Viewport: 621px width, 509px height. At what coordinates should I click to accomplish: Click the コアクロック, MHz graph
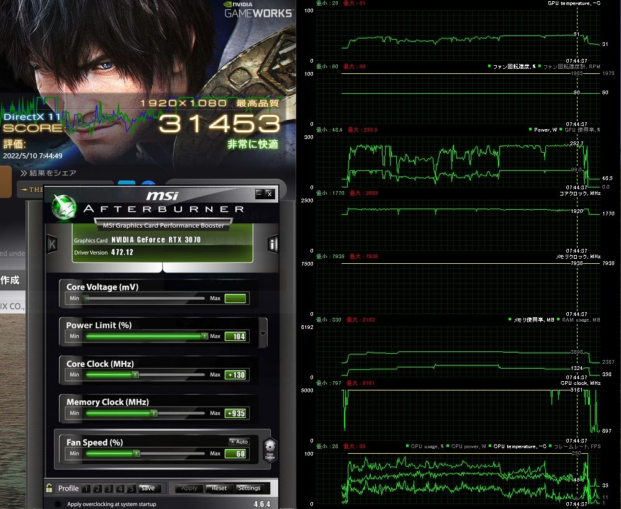(460, 225)
